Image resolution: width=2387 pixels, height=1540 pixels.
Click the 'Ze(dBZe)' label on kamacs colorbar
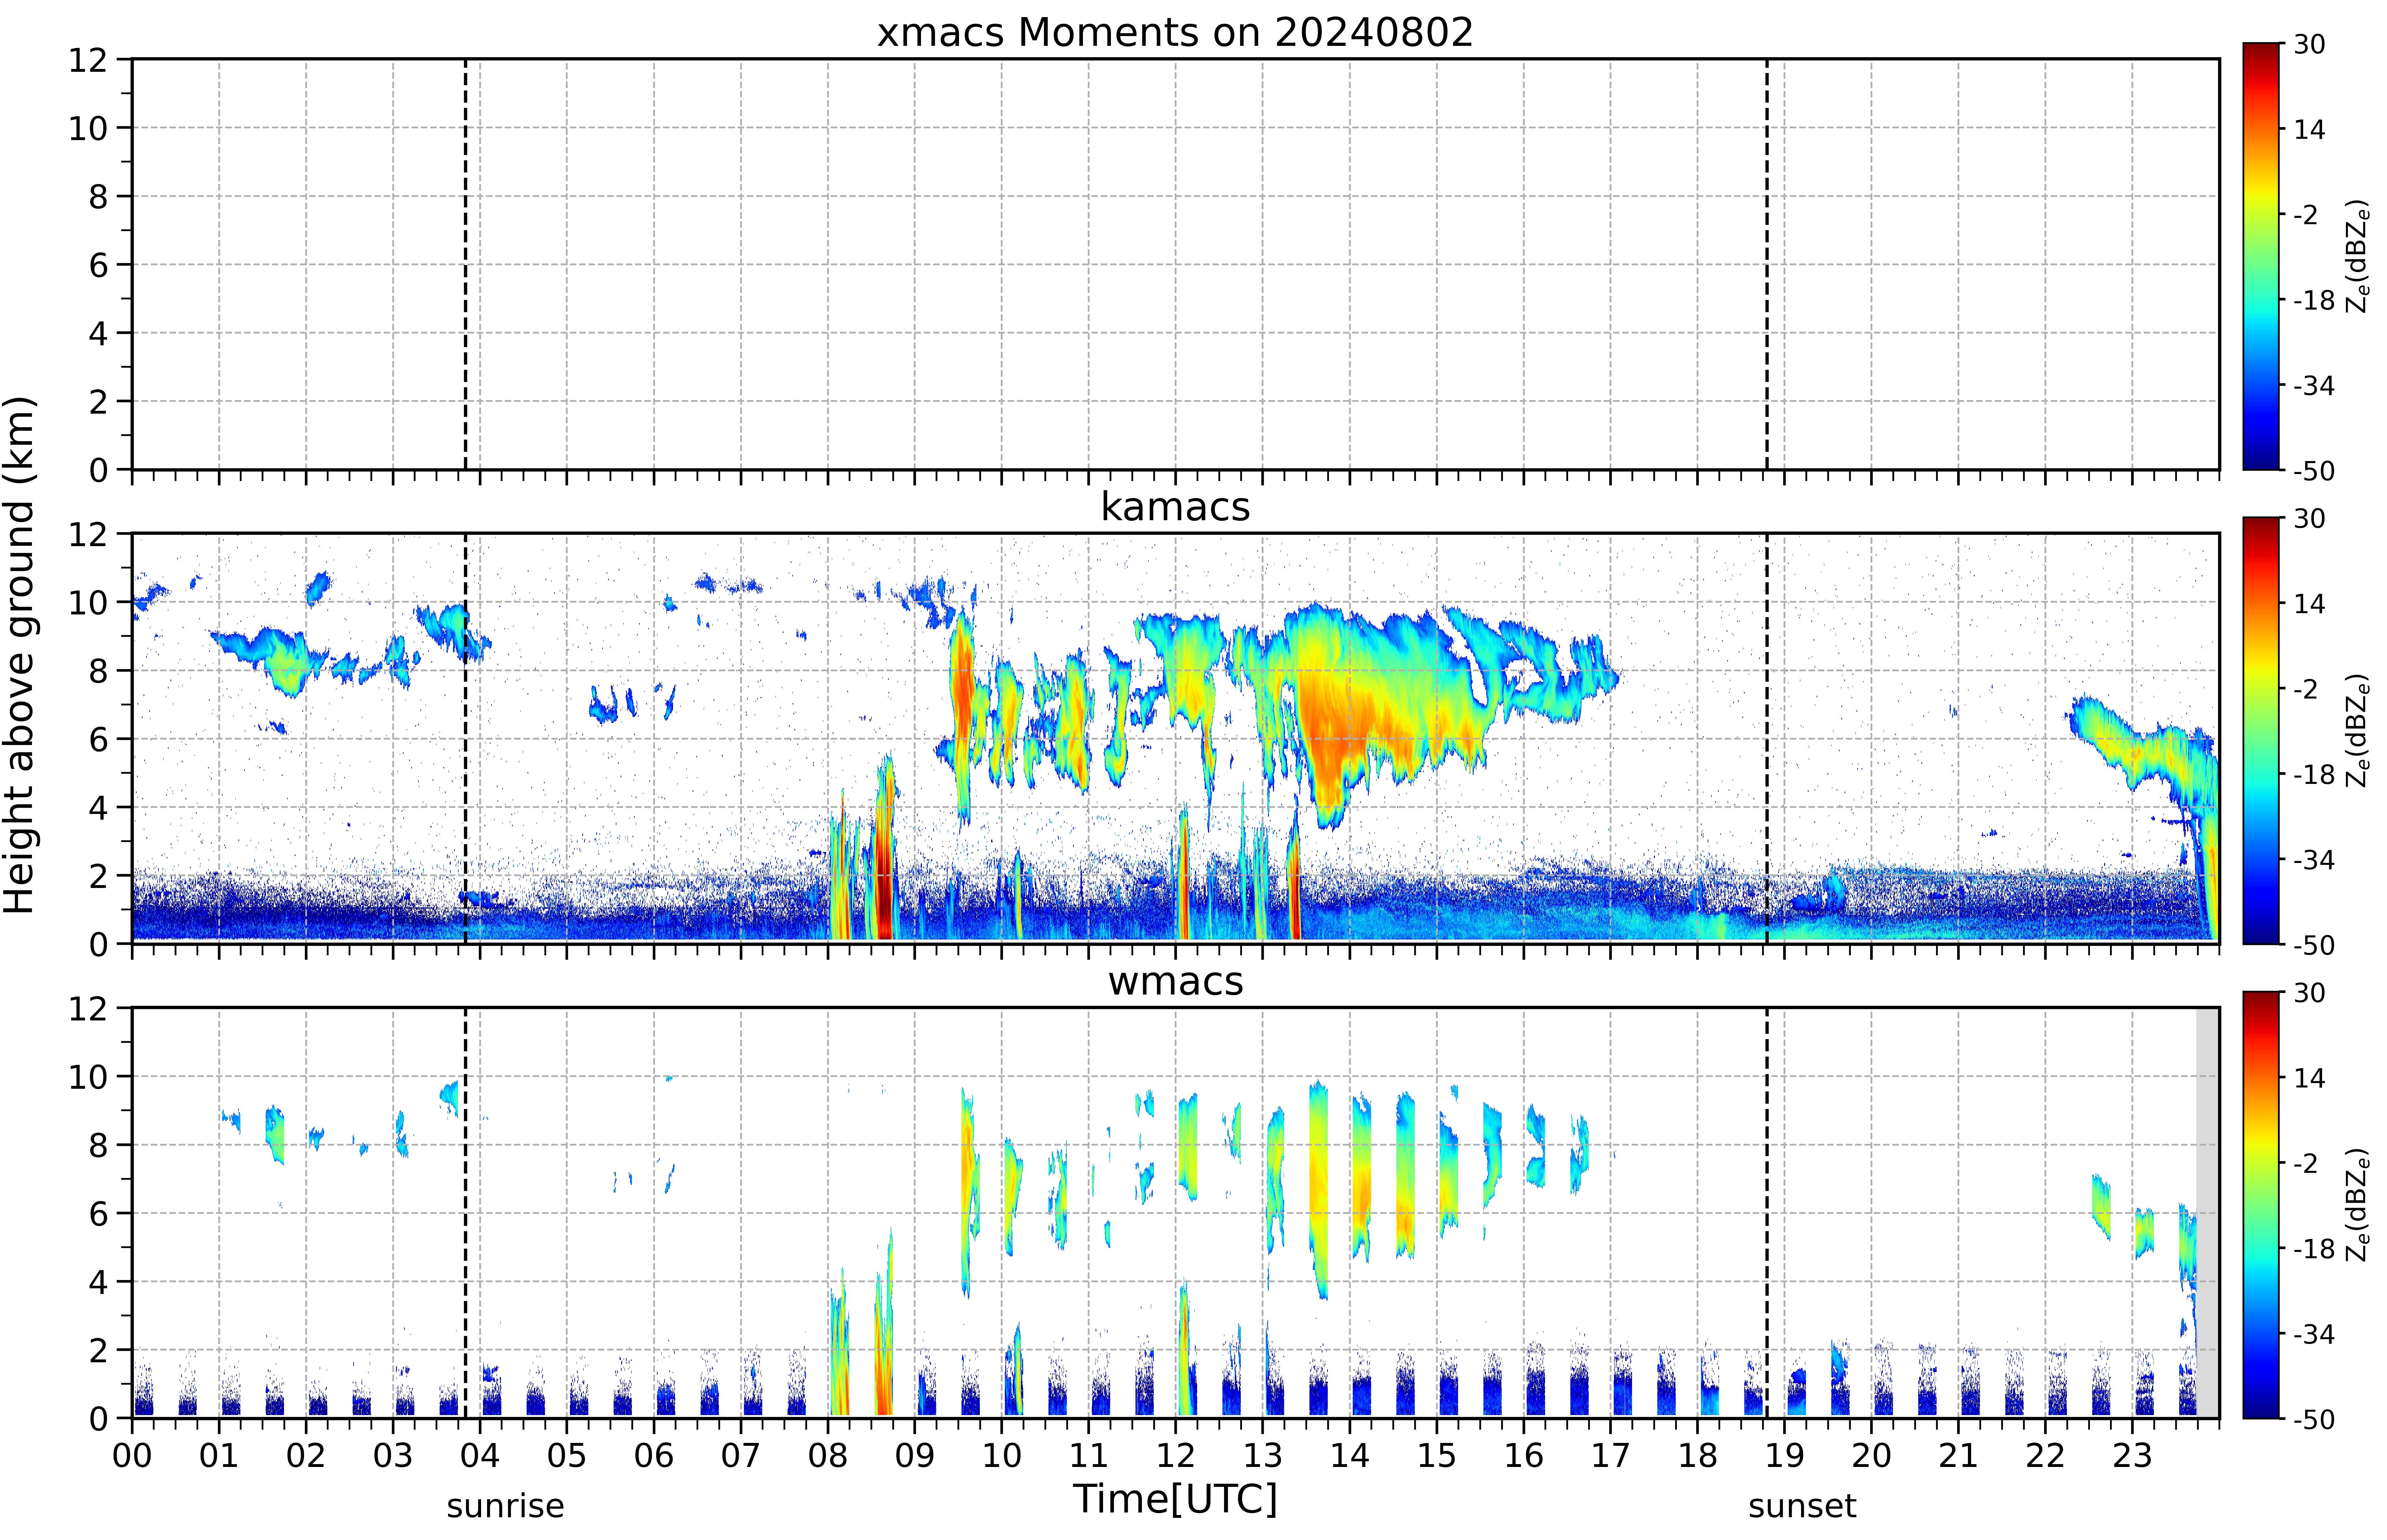tap(2358, 730)
